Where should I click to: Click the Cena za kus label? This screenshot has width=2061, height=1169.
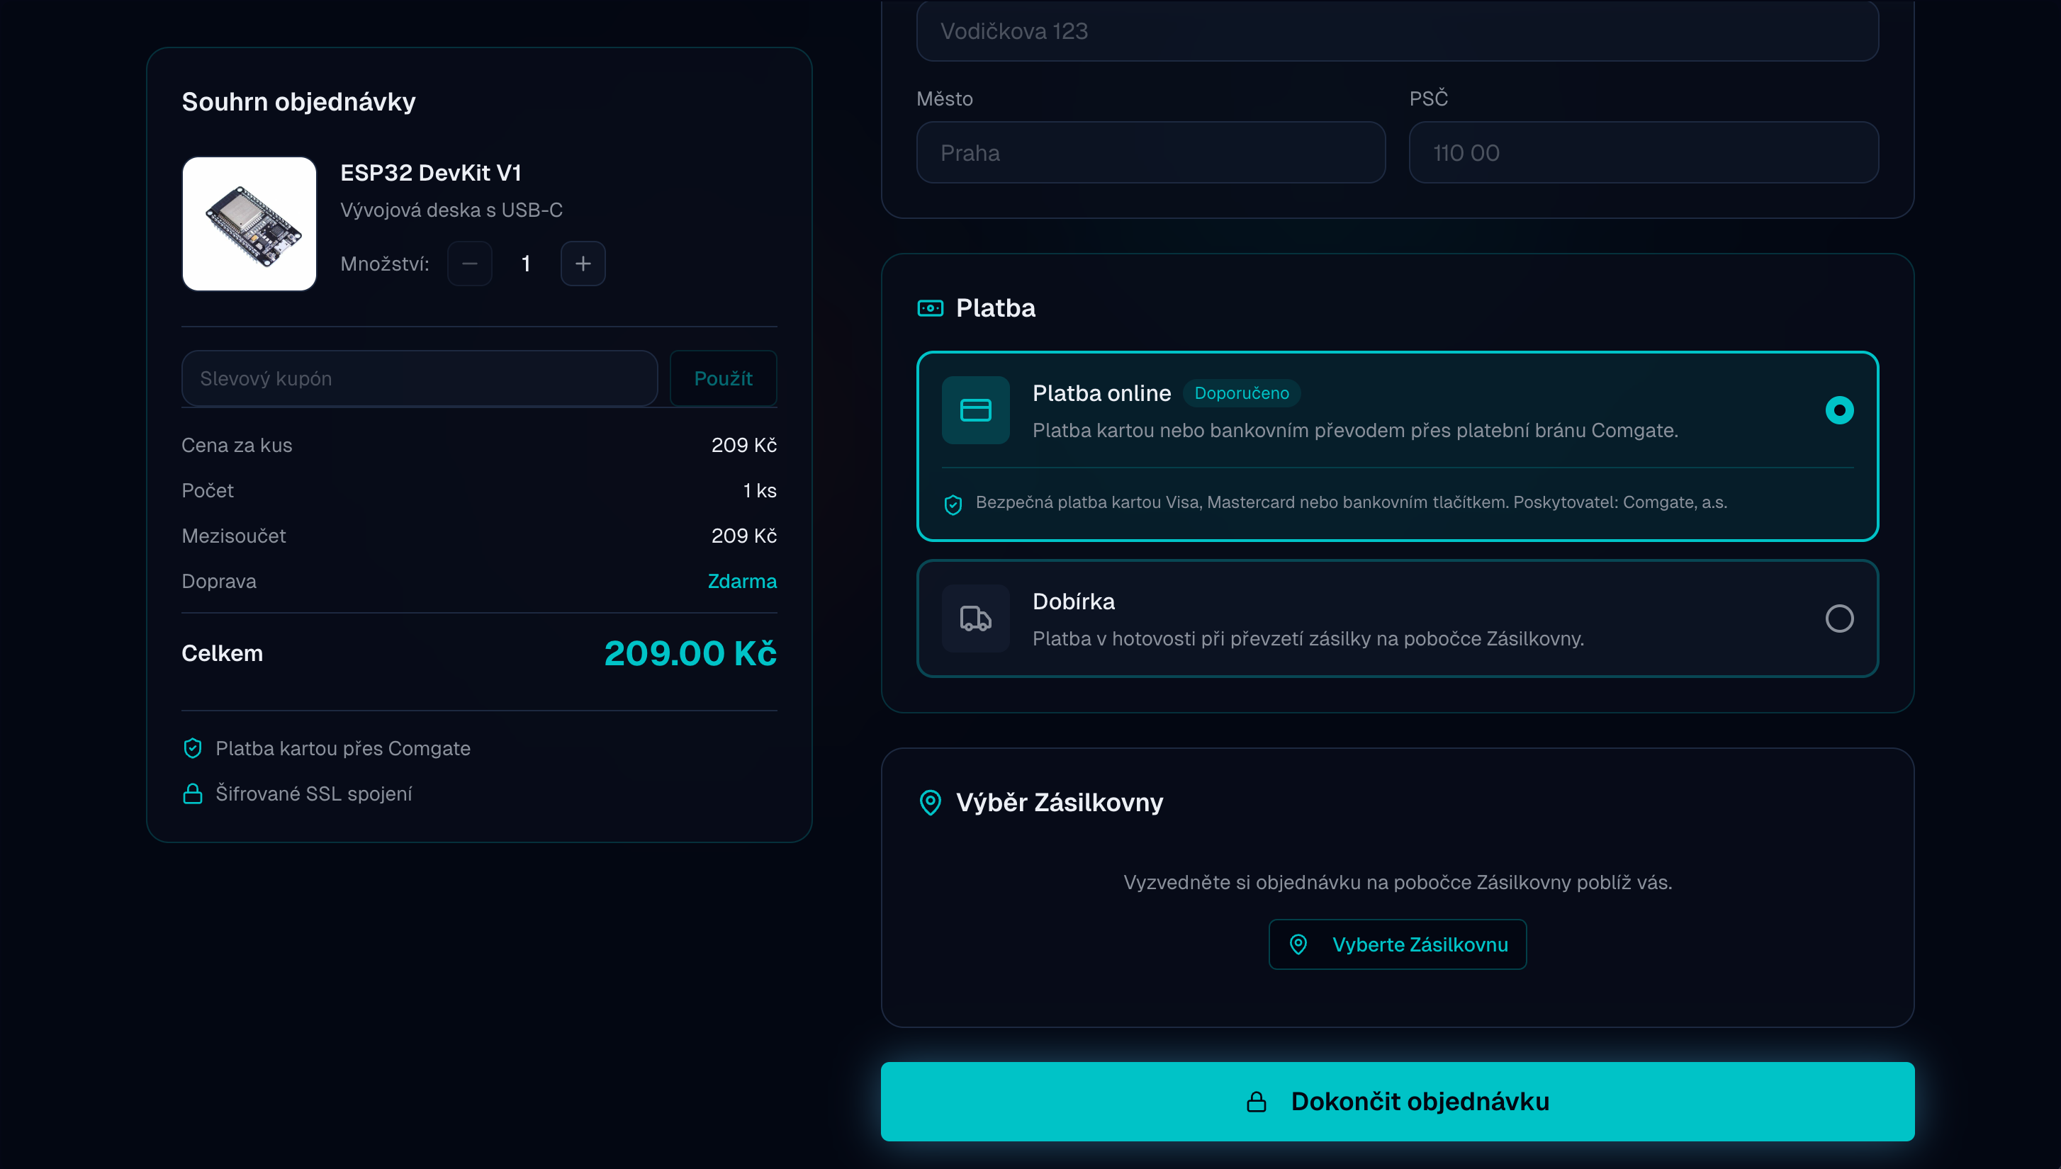237,446
